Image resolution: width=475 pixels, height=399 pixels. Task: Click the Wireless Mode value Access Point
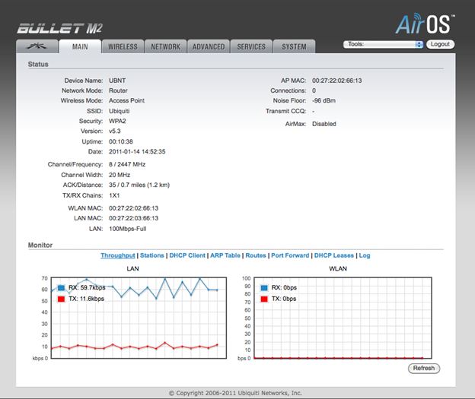[x=126, y=100]
